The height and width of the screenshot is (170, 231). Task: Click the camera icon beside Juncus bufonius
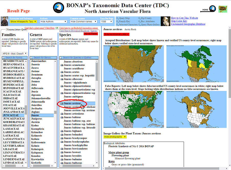(62, 159)
